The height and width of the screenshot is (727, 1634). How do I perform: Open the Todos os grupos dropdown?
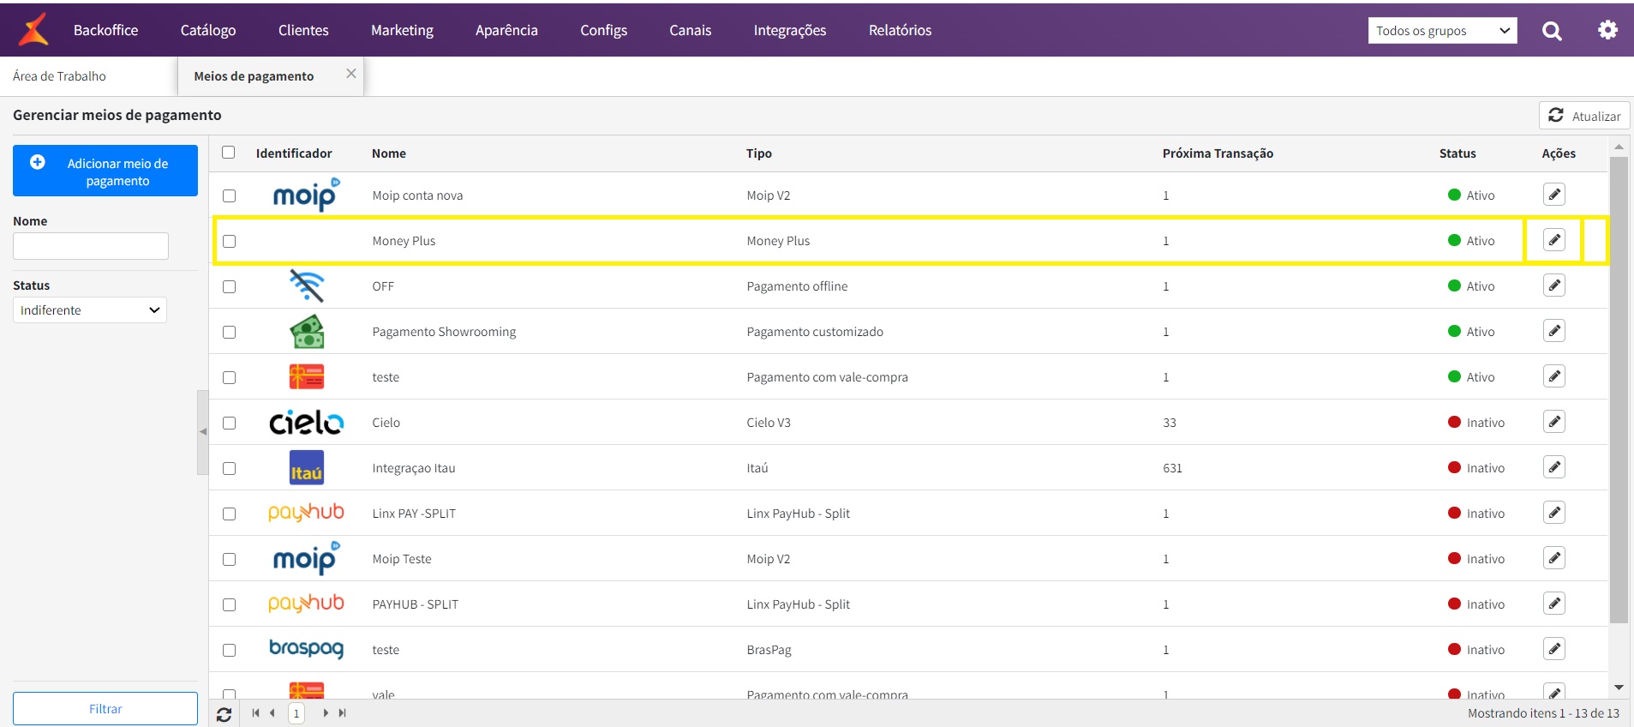click(1442, 31)
